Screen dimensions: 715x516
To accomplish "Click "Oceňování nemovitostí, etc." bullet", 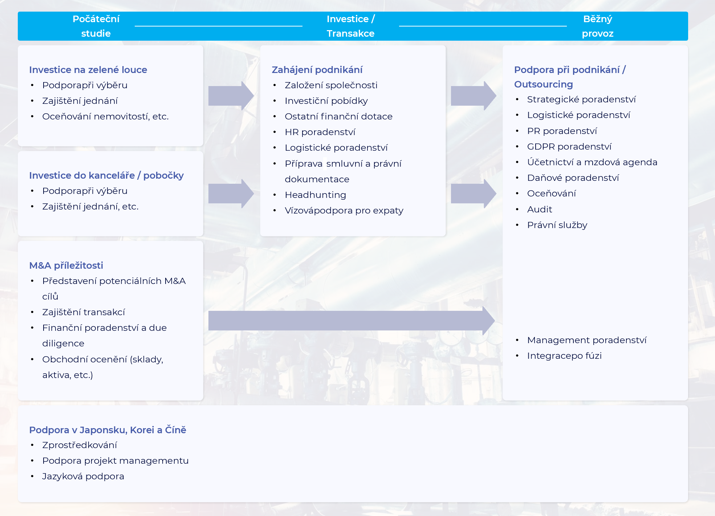I will point(105,117).
